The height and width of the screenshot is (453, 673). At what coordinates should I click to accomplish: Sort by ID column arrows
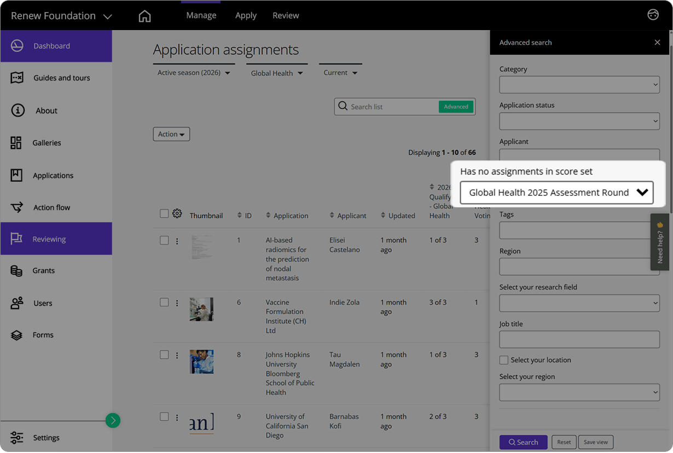(x=240, y=216)
